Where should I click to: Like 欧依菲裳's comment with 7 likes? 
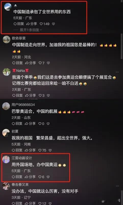point(41,63)
